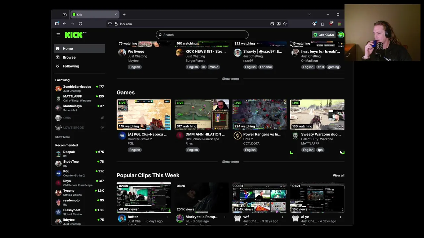Show more streams below Games row
424x238 pixels.
[x=230, y=162]
